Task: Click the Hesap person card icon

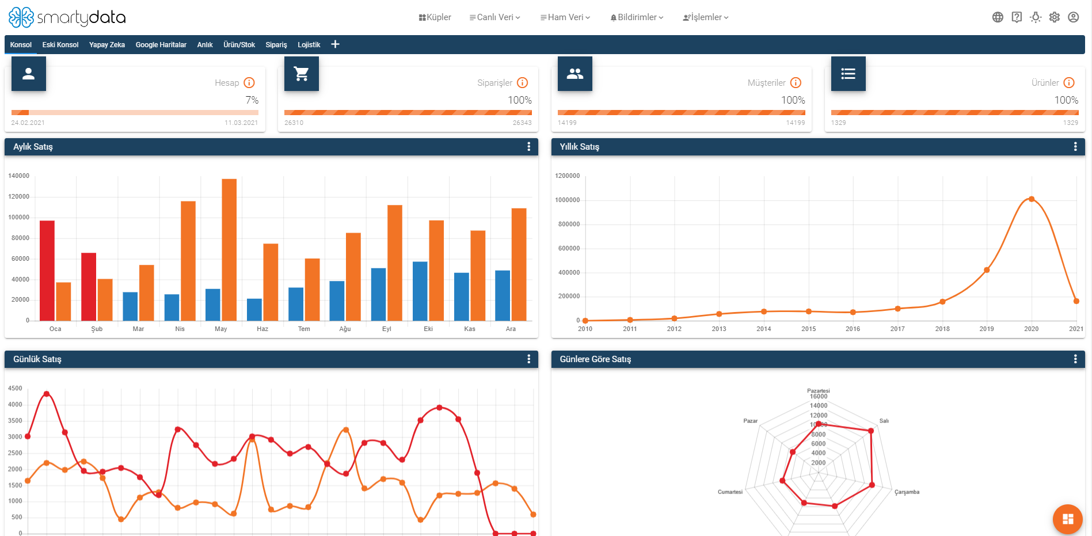Action: pyautogui.click(x=29, y=74)
